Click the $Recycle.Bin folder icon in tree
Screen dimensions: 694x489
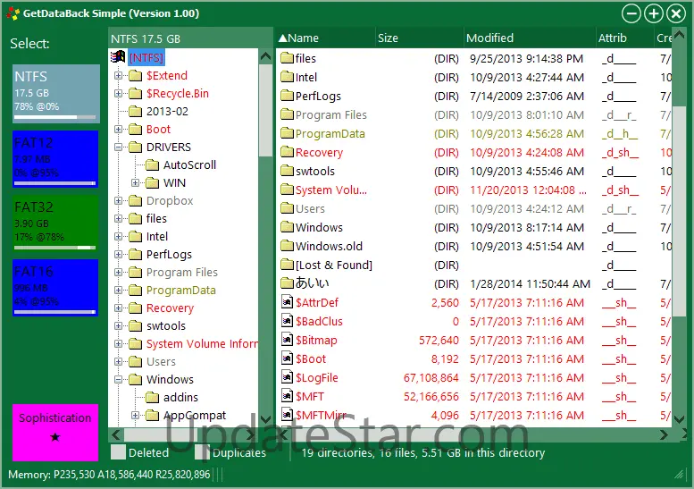136,94
